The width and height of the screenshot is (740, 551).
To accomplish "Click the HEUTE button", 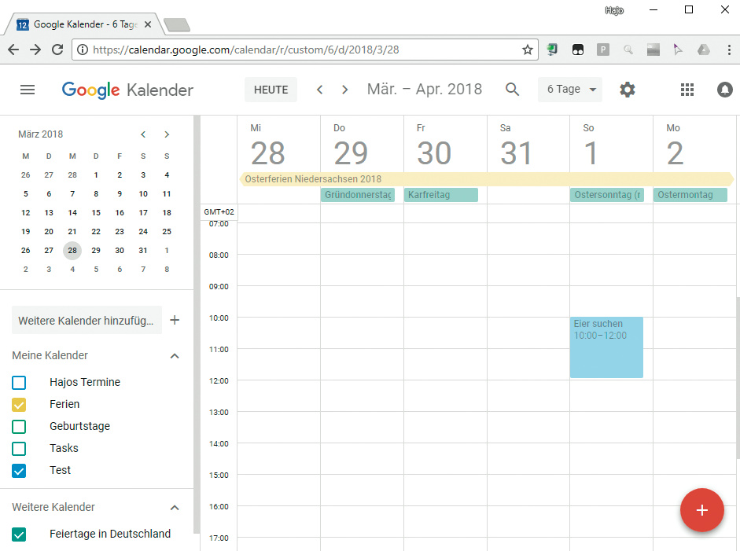I will click(271, 90).
